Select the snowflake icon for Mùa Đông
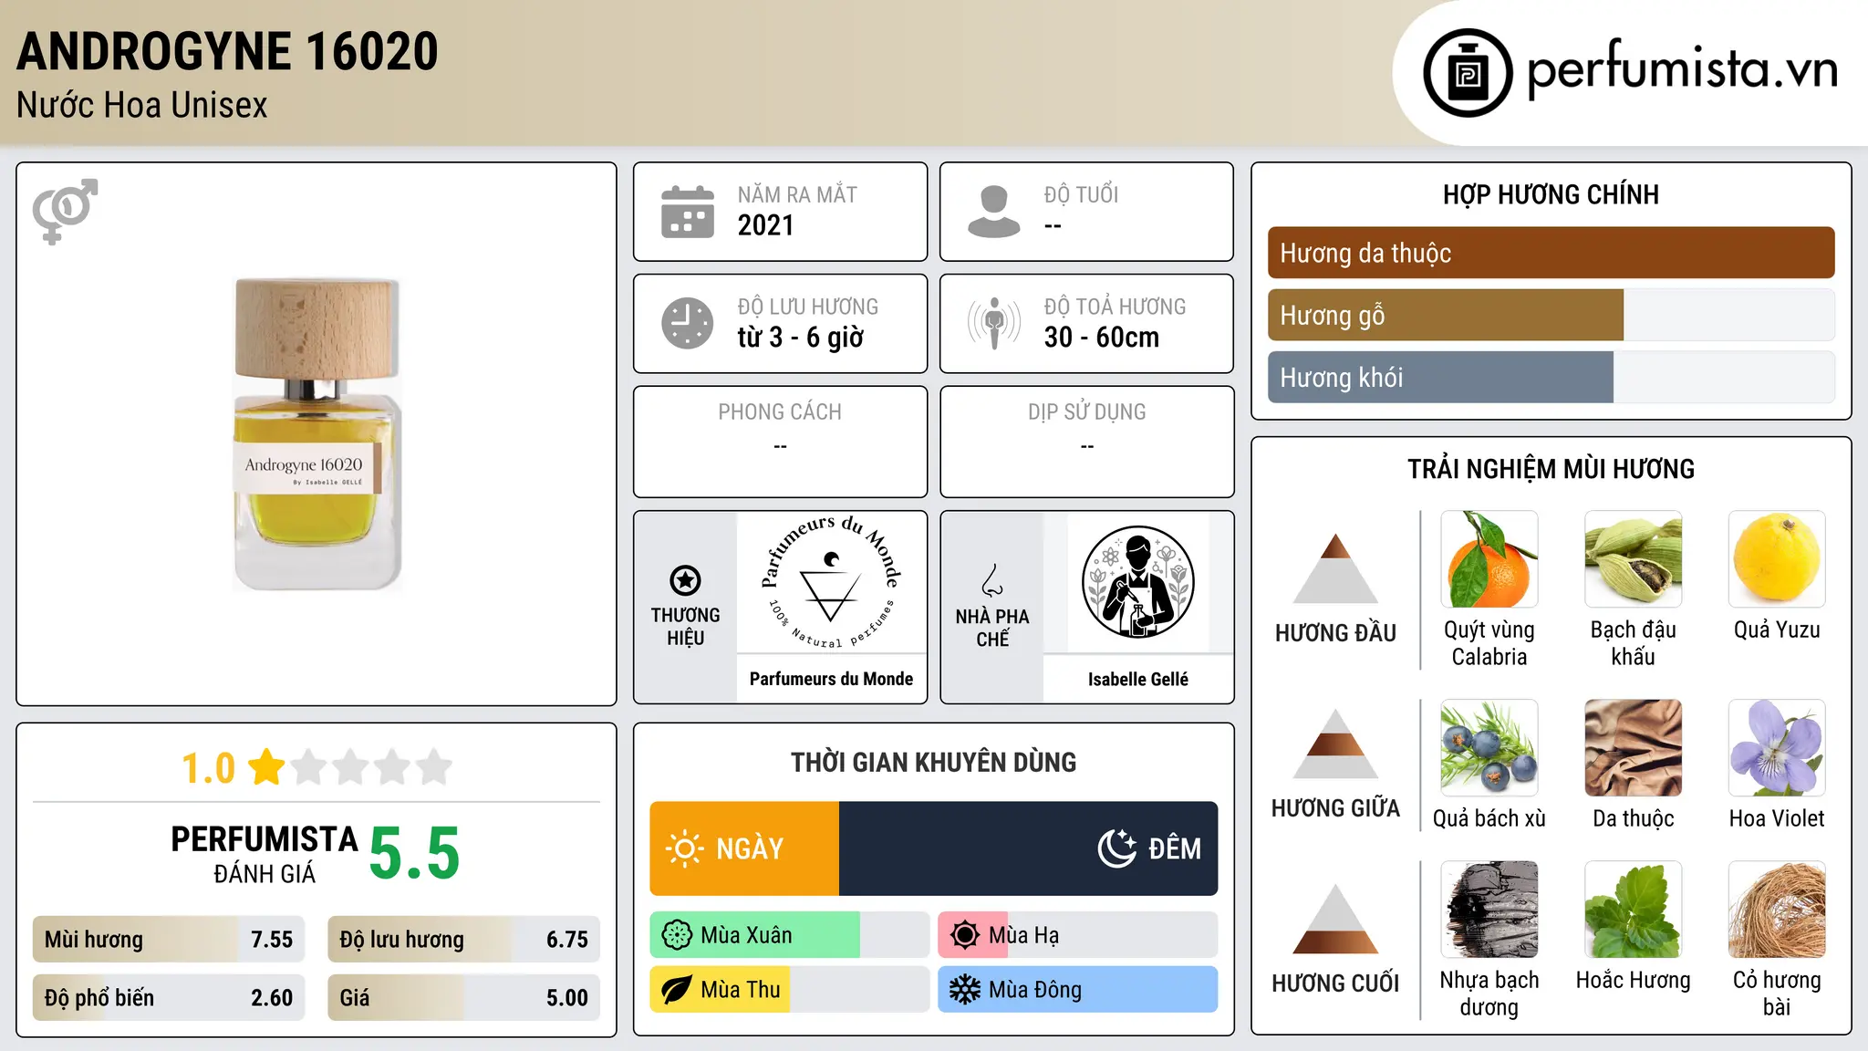Screen dimensions: 1868x1051 [x=965, y=990]
